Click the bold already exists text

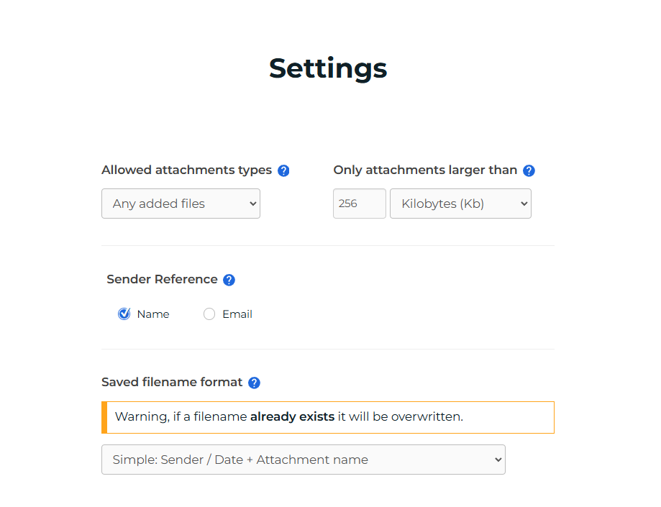pos(292,417)
